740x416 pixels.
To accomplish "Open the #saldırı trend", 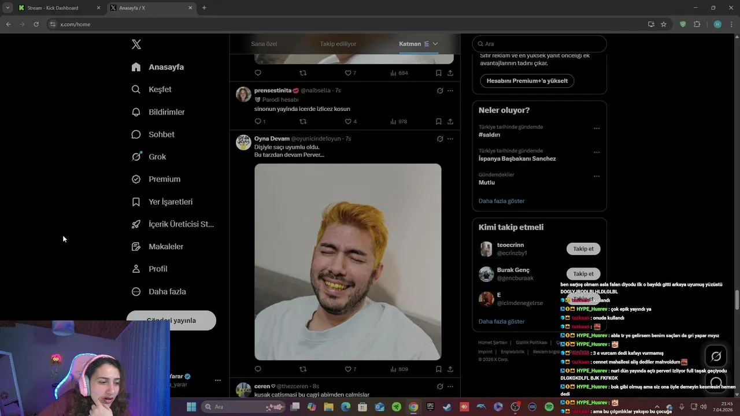I will (489, 135).
